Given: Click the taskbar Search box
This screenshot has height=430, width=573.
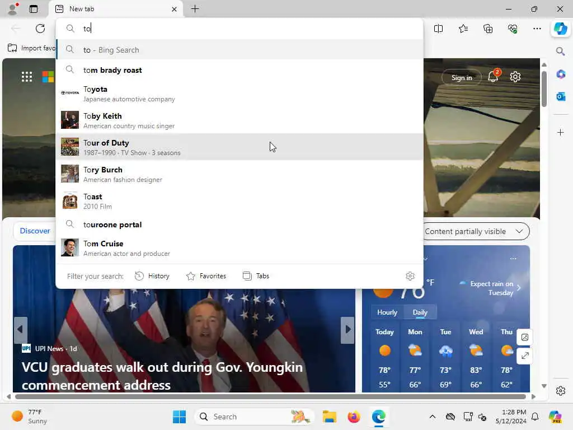Looking at the screenshot, I should tap(255, 417).
